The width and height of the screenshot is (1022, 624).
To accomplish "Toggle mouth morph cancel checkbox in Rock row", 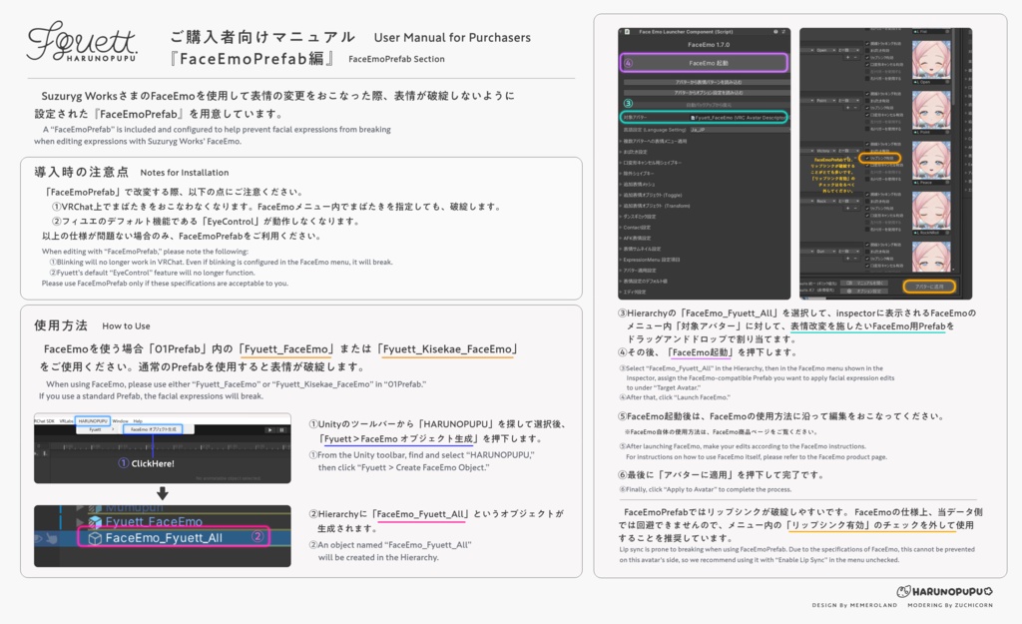I will 867,216.
